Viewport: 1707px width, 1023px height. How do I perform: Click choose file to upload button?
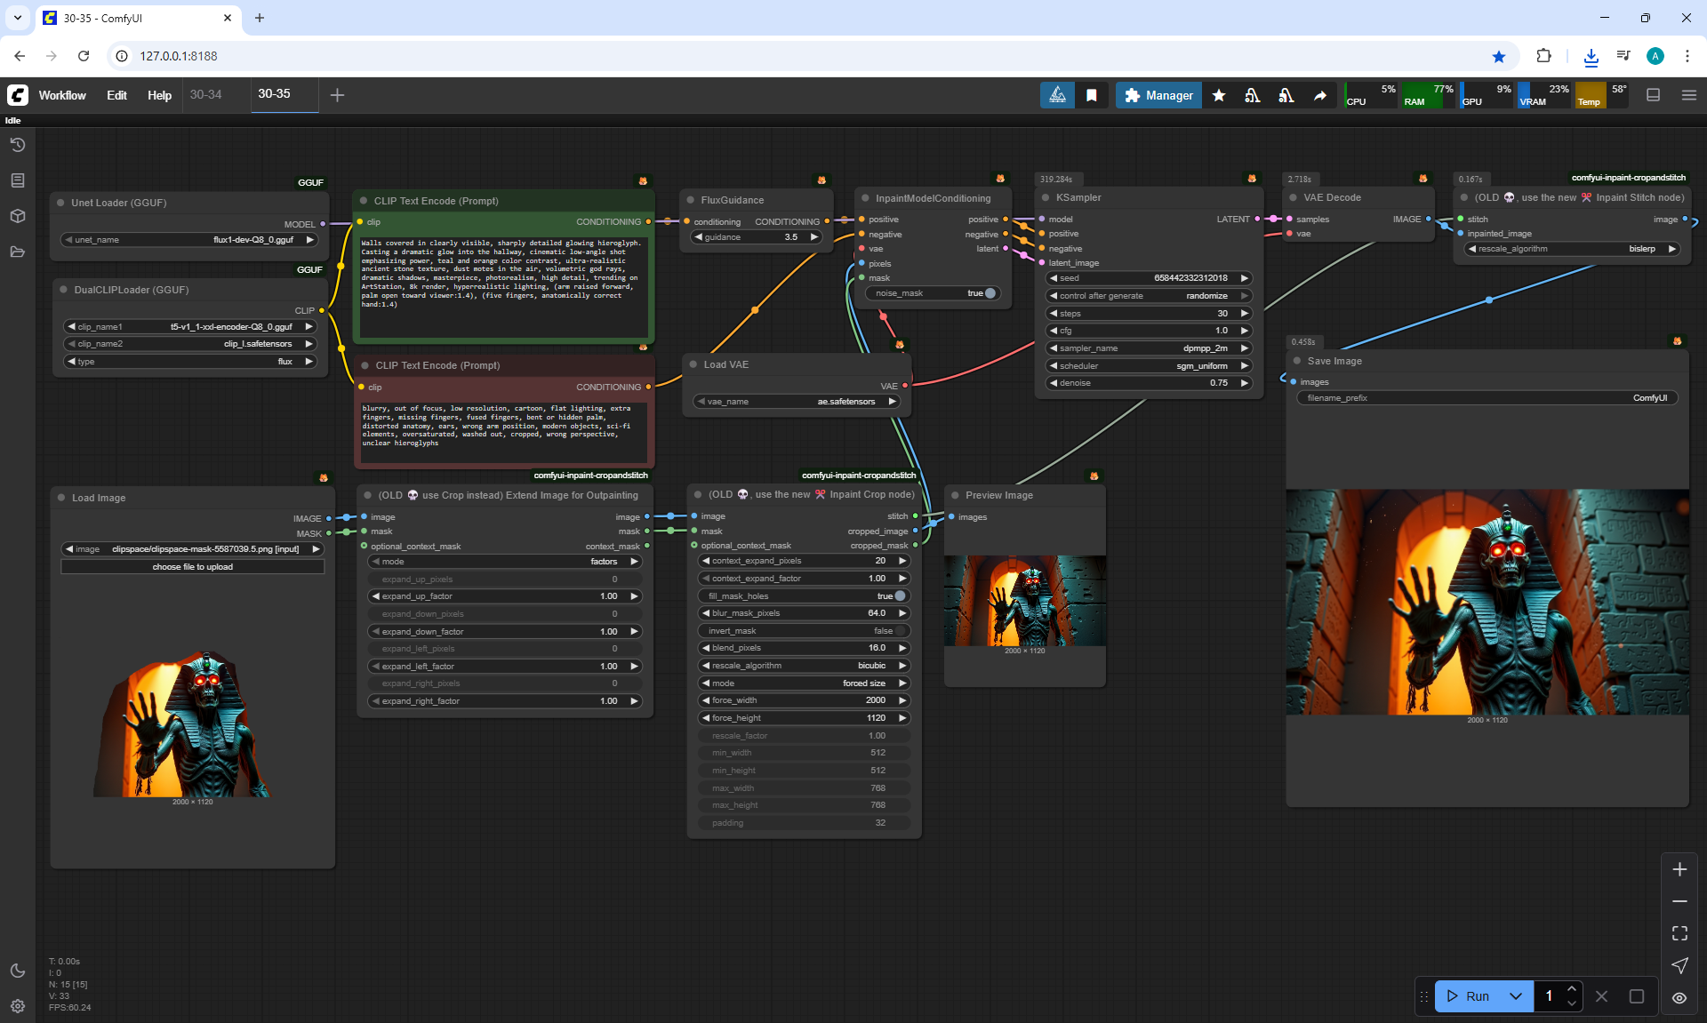192,567
